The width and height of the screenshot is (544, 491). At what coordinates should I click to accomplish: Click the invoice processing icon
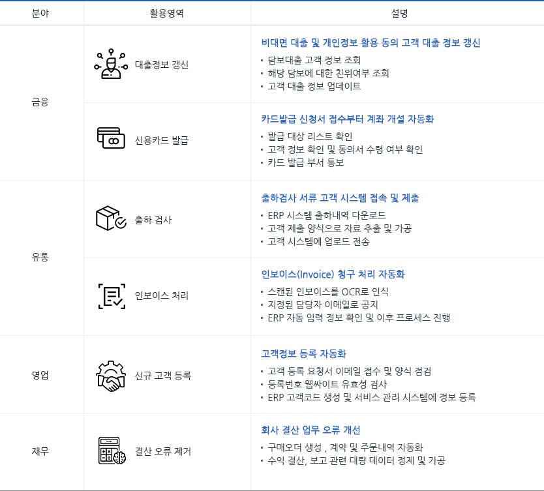tap(111, 296)
